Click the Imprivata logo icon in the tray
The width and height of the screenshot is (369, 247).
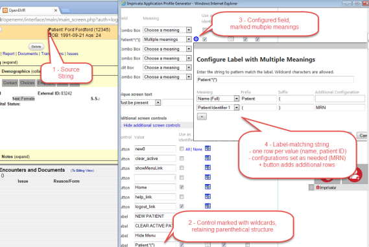point(318,187)
